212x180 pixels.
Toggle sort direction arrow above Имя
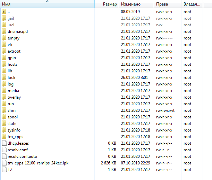click(x=47, y=1)
